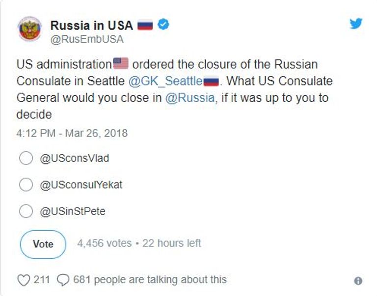Open the @RusEmbUSA handle
The width and height of the screenshot is (377, 296).
[87, 39]
